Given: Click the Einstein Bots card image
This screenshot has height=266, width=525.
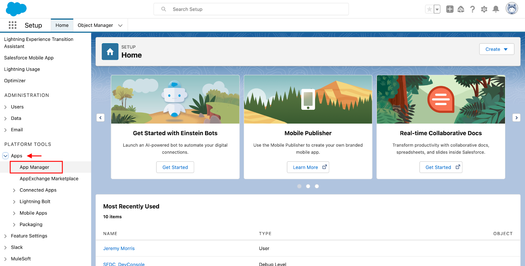Looking at the screenshot, I should (175, 99).
